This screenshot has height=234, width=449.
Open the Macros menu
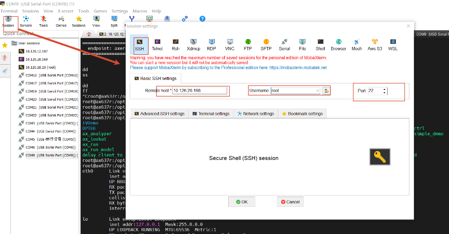click(x=140, y=11)
